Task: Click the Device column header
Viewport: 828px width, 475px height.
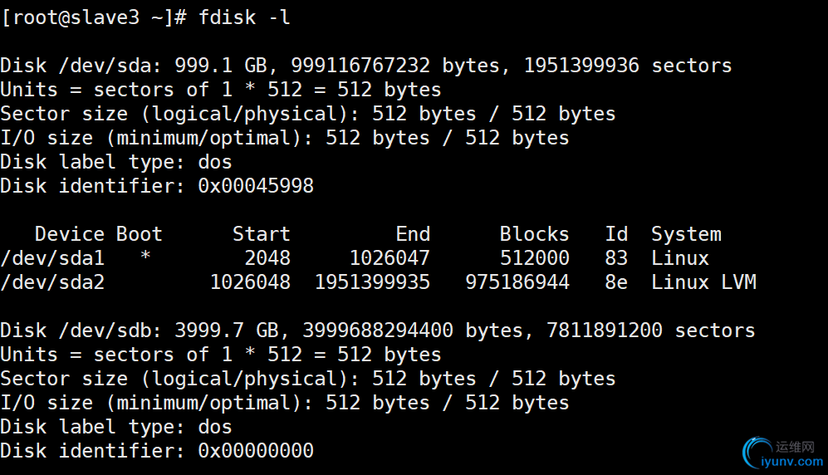Action: [x=70, y=234]
